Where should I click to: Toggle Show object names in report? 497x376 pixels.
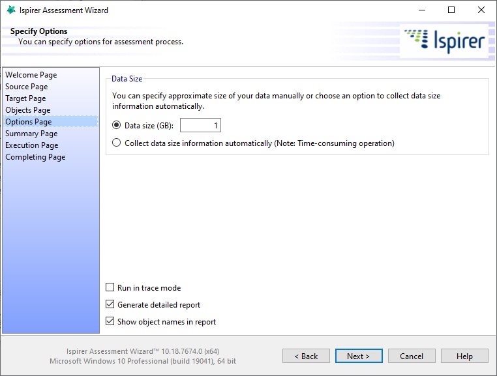tap(110, 321)
